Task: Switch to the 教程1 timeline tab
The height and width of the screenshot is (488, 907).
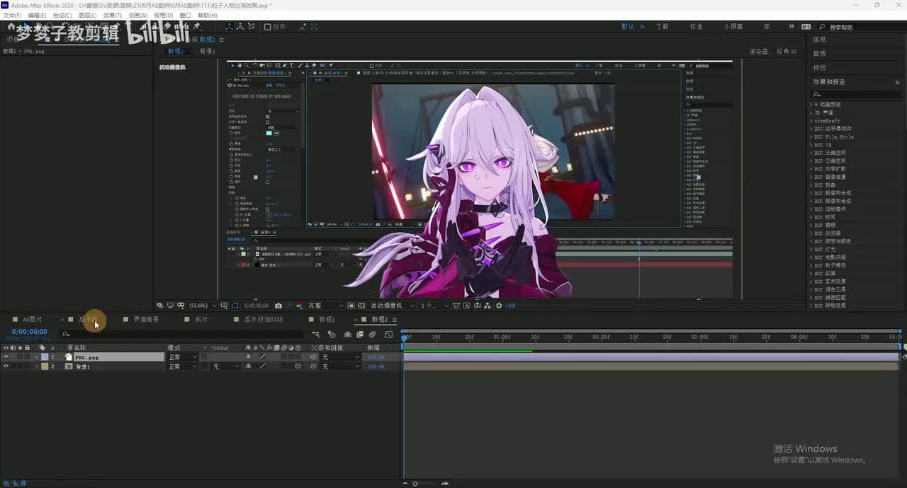Action: 327,320
